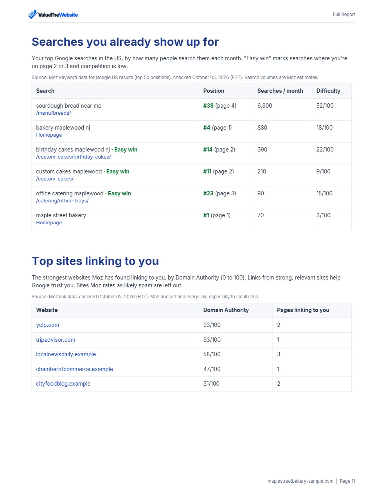
Task: Click the Position column header
Action: (x=214, y=91)
